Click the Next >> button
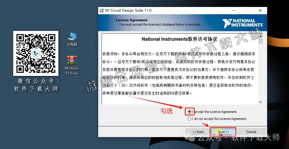289x149 pixels. point(223,132)
